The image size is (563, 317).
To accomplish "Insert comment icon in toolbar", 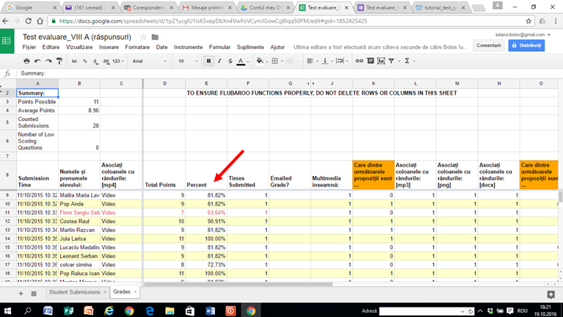I will click(370, 61).
